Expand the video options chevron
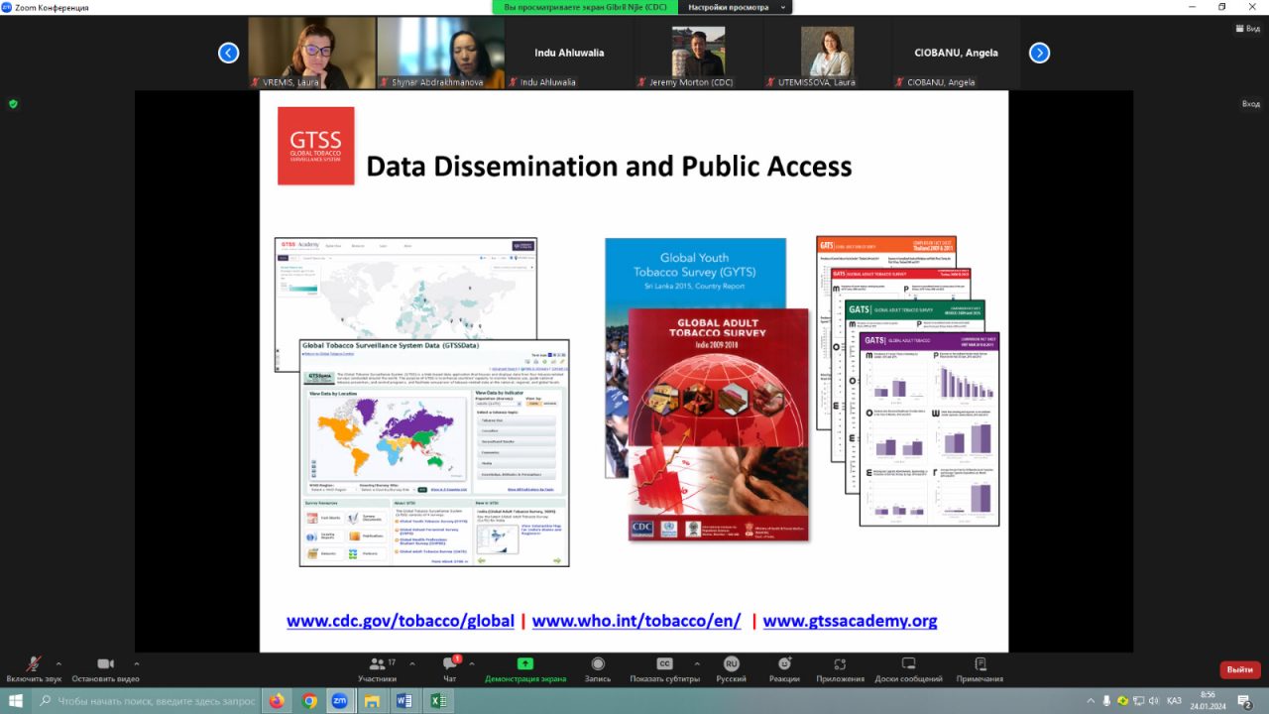Viewport: 1269px width, 714px height. [x=136, y=663]
